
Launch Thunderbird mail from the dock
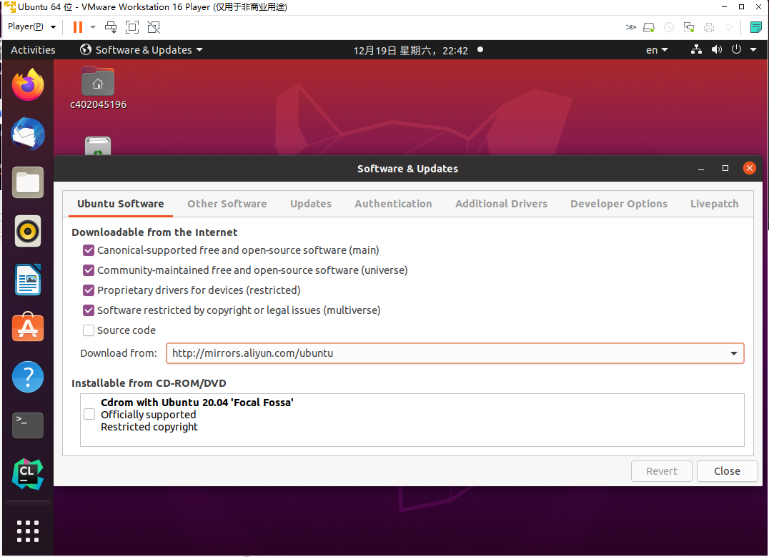pos(27,134)
